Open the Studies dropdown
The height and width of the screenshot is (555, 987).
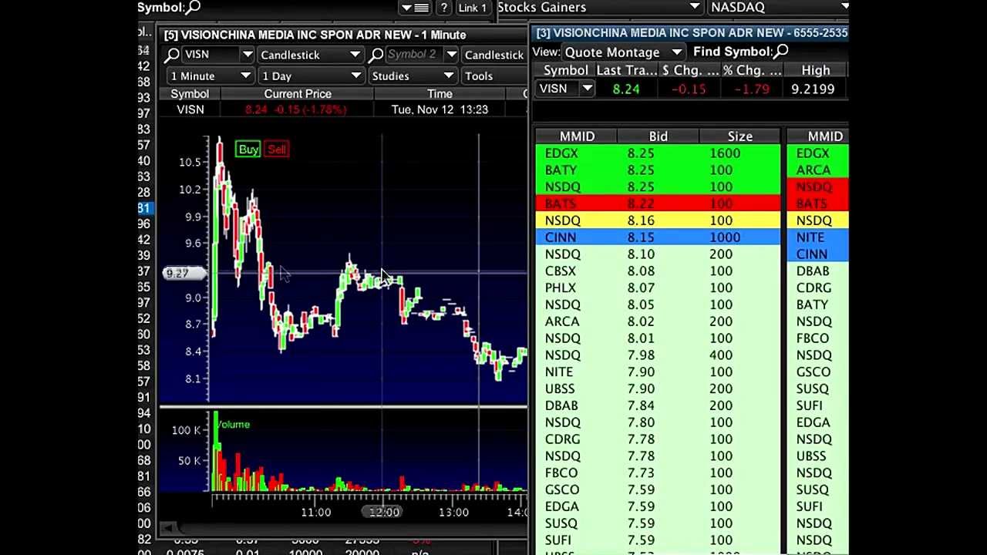413,76
